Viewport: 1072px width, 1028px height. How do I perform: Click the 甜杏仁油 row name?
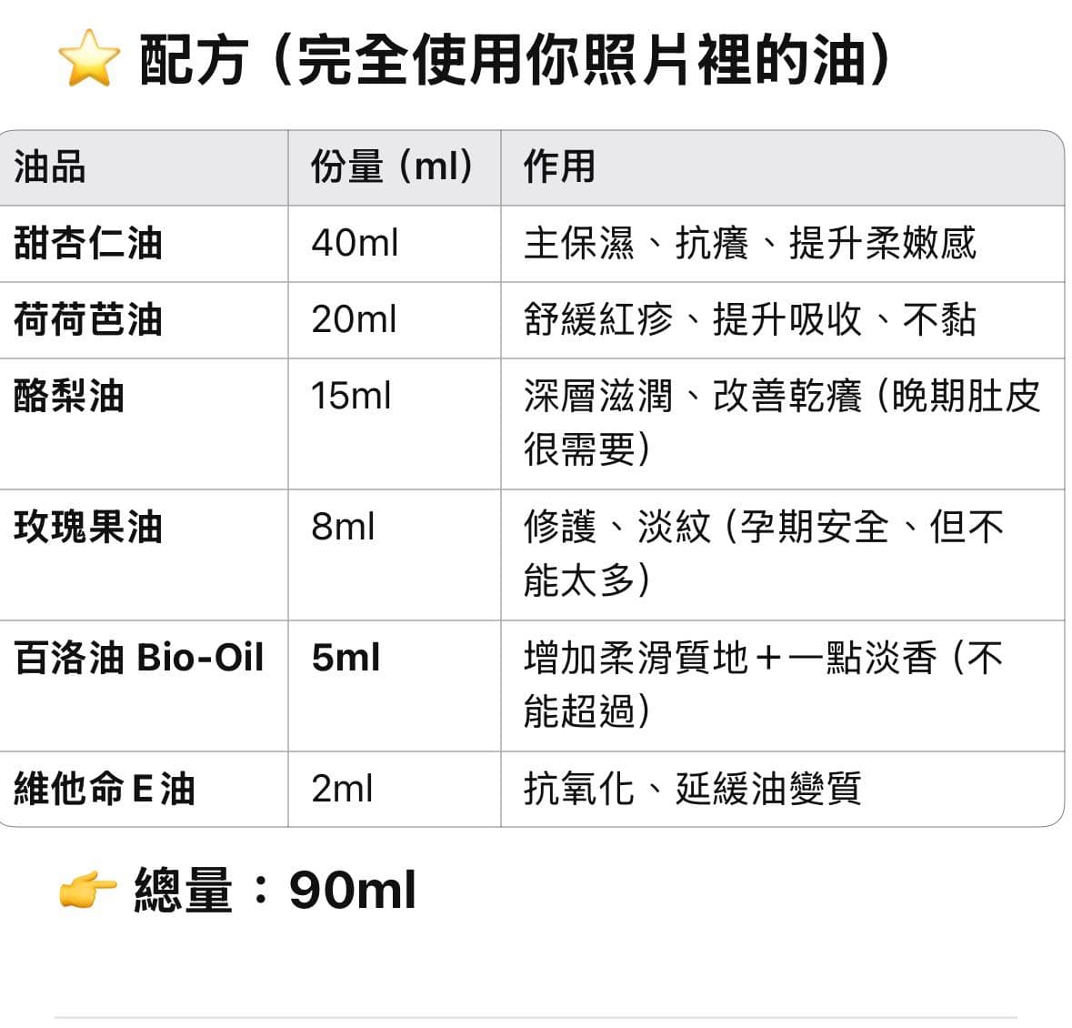pos(88,244)
